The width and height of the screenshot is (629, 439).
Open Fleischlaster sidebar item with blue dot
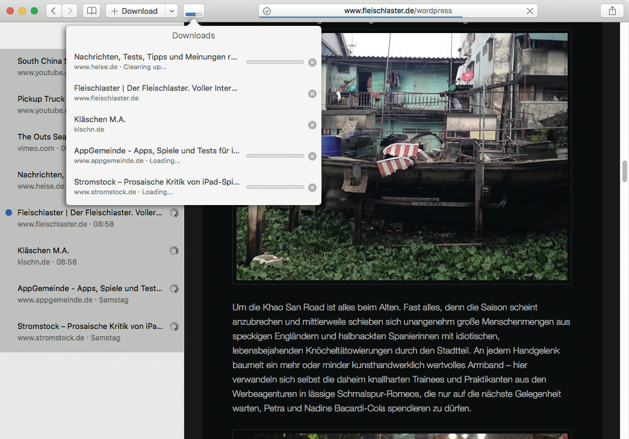pos(92,218)
